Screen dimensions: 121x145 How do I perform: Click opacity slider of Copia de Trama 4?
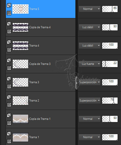point(110,27)
